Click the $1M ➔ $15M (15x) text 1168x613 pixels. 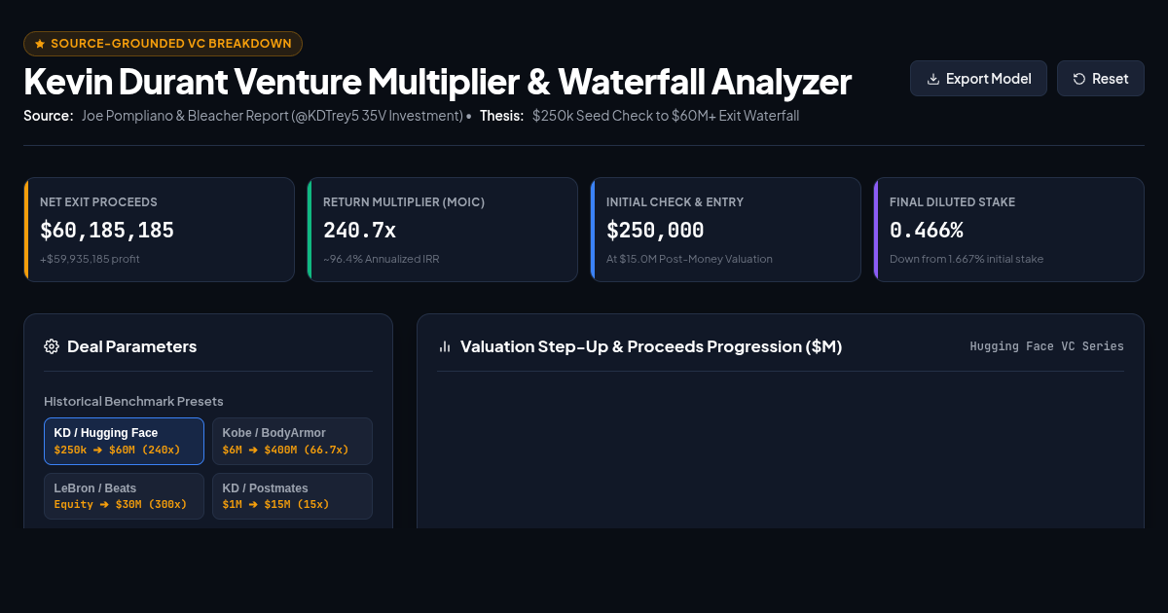coord(275,504)
